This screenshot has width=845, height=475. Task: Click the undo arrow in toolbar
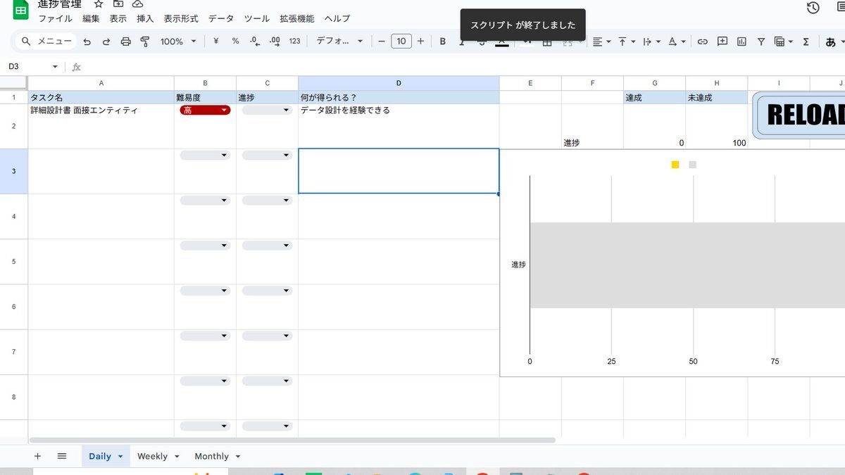coord(87,42)
